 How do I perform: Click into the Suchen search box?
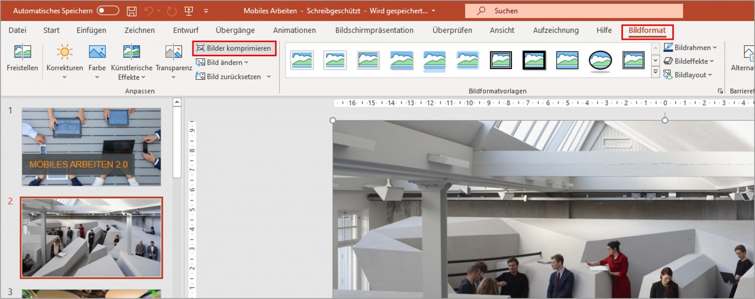click(574, 10)
